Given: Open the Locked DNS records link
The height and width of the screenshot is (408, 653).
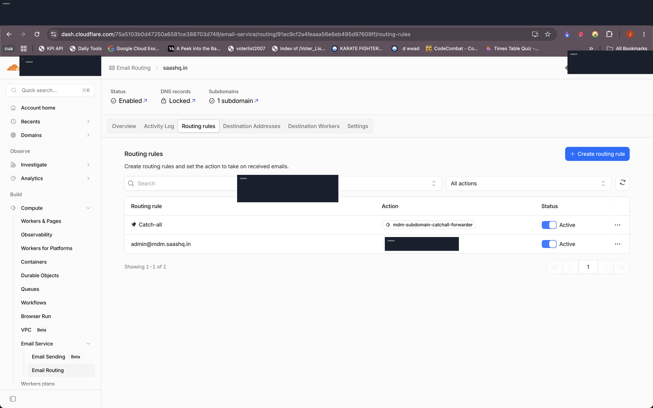Looking at the screenshot, I should pos(182,101).
